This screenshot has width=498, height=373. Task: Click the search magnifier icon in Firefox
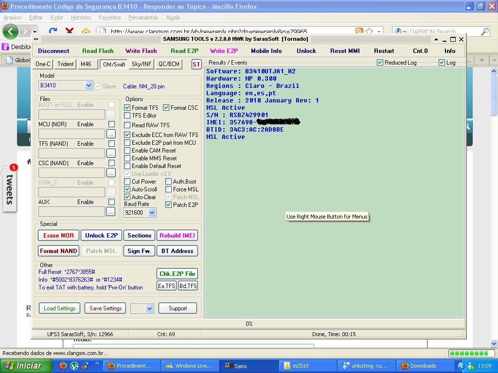click(x=485, y=31)
